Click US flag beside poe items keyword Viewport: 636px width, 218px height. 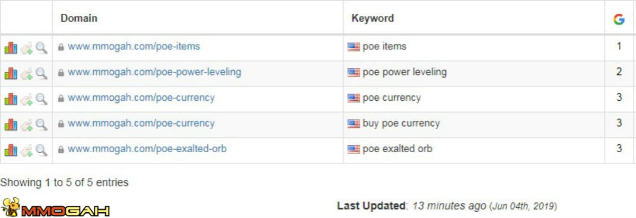pyautogui.click(x=354, y=47)
